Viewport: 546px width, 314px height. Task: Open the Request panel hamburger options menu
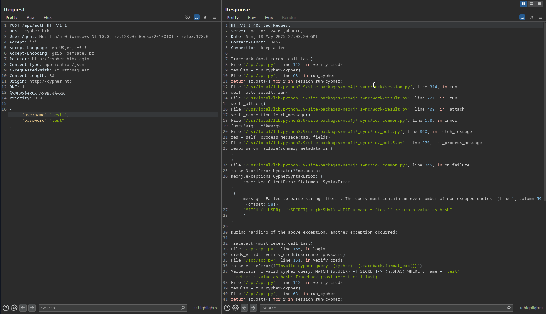pyautogui.click(x=214, y=17)
